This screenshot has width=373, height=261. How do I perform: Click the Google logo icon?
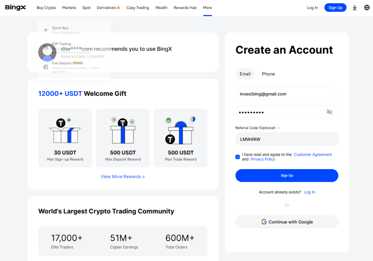(264, 222)
